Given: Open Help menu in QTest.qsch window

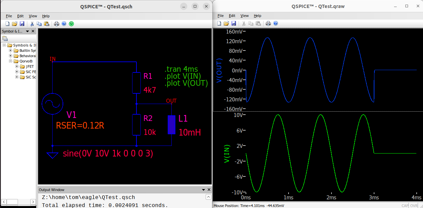Looking at the screenshot, I should (x=46, y=16).
